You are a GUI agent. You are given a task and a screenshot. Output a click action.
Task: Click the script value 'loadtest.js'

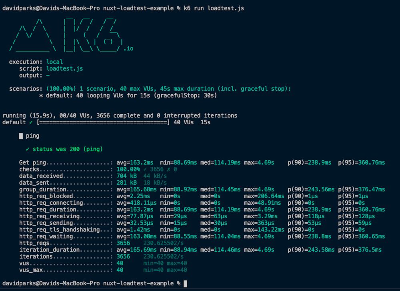[64, 69]
